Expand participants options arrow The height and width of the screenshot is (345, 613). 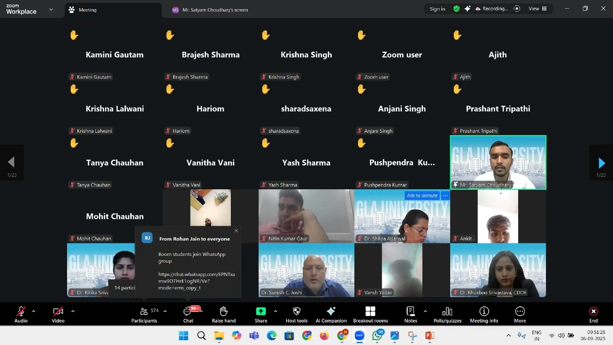tap(165, 311)
